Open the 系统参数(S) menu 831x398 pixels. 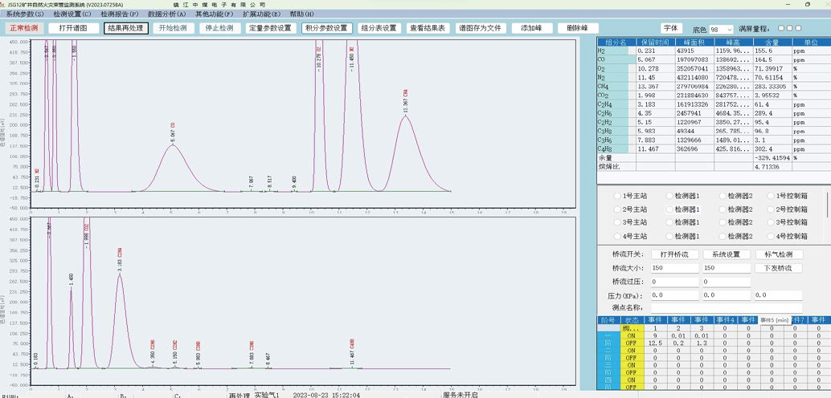[x=25, y=14]
